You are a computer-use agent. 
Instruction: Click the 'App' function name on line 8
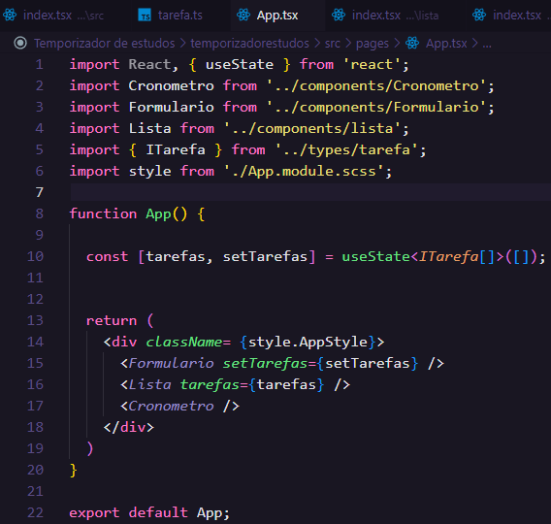[x=158, y=214]
